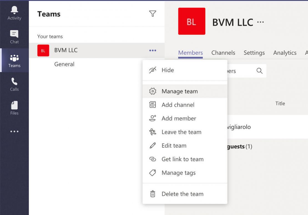Click the search magnifier in the members search box
Viewport: 308px width, 215px height.
coord(259,71)
